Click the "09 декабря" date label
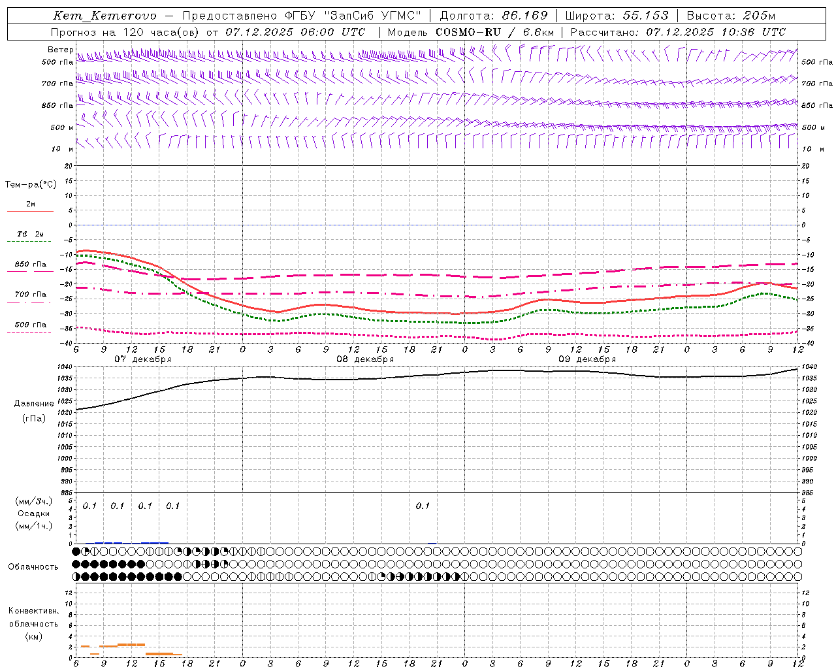Viewport: 836px width, 669px height. pyautogui.click(x=587, y=359)
